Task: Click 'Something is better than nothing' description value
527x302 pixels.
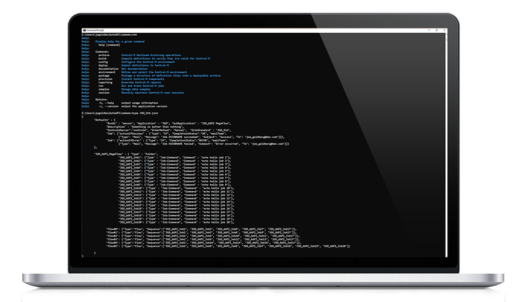Action: pyautogui.click(x=157, y=127)
